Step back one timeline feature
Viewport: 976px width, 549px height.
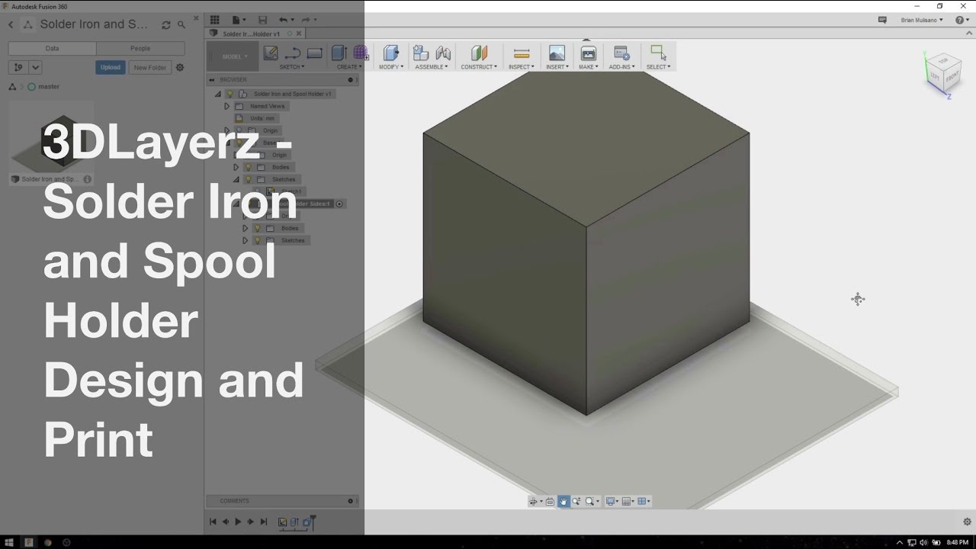pyautogui.click(x=226, y=522)
